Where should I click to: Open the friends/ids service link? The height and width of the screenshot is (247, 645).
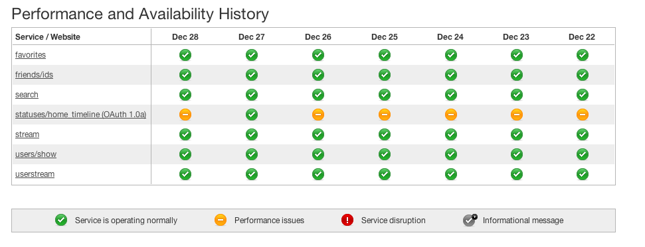[x=34, y=75]
